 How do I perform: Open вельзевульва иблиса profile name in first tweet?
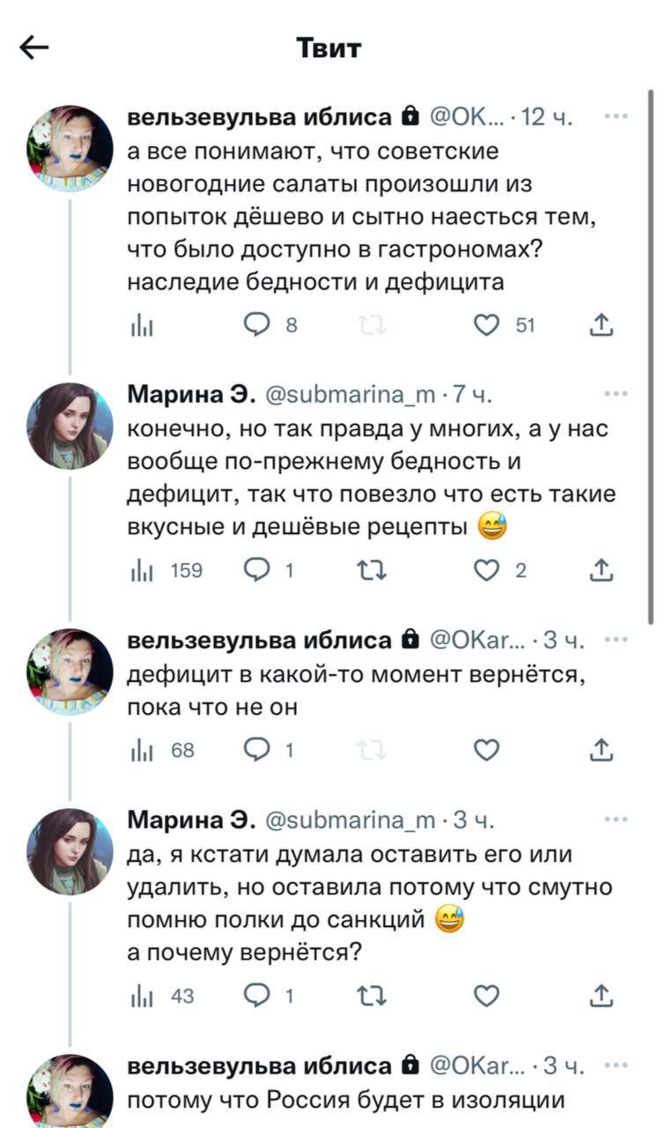(261, 116)
